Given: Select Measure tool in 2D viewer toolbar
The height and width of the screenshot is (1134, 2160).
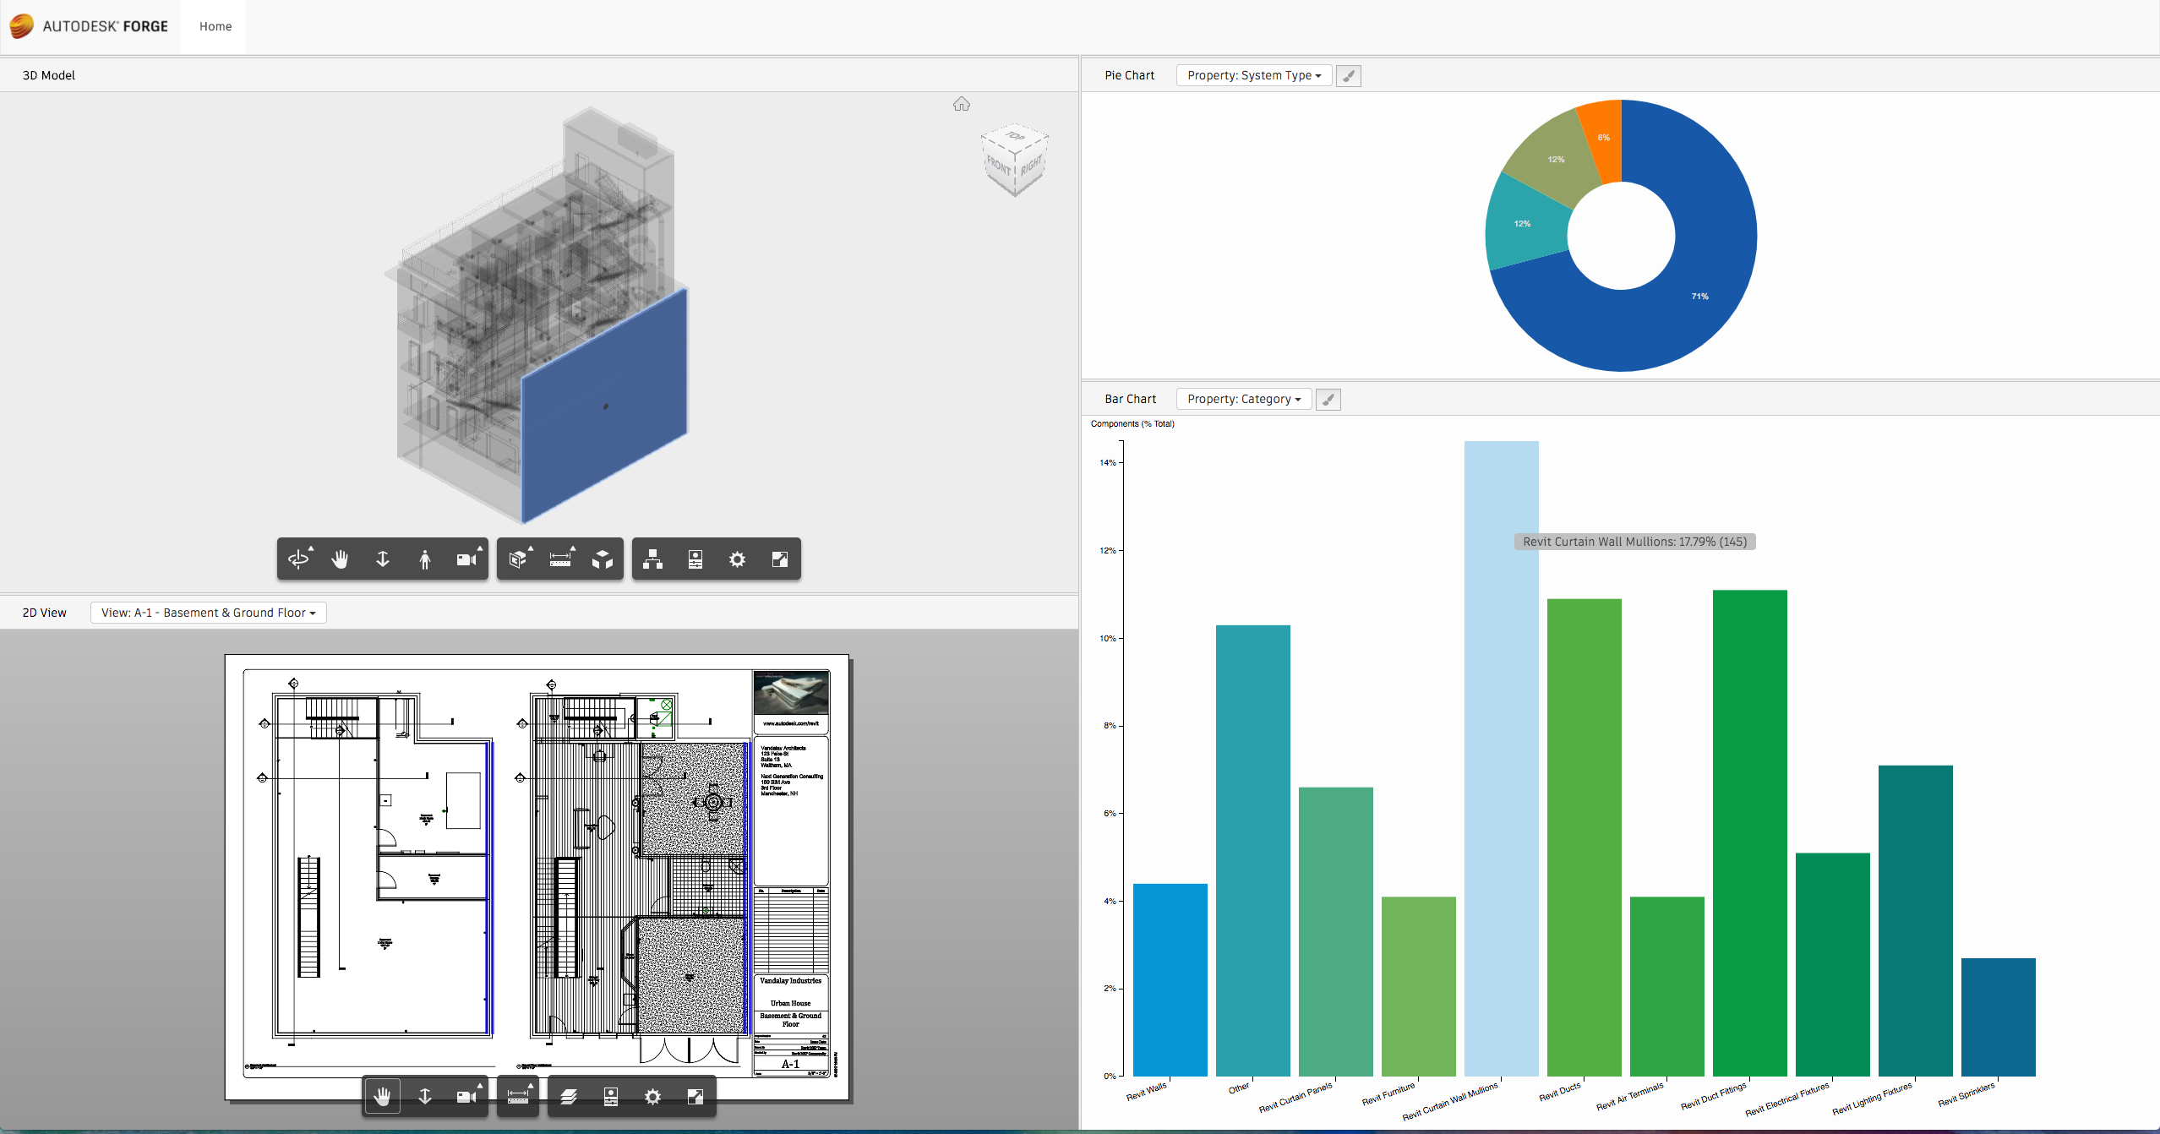Looking at the screenshot, I should point(518,1096).
